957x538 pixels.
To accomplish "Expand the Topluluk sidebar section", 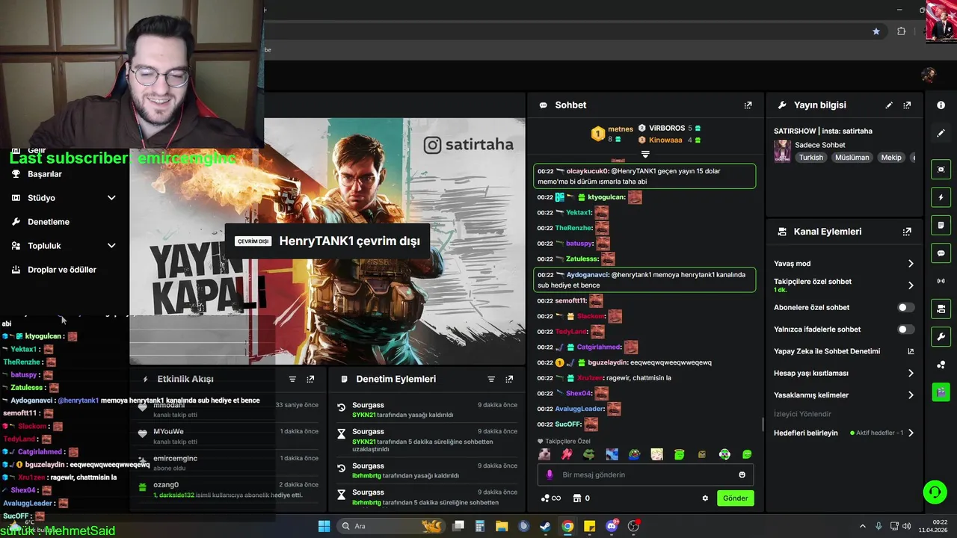I will click(111, 246).
